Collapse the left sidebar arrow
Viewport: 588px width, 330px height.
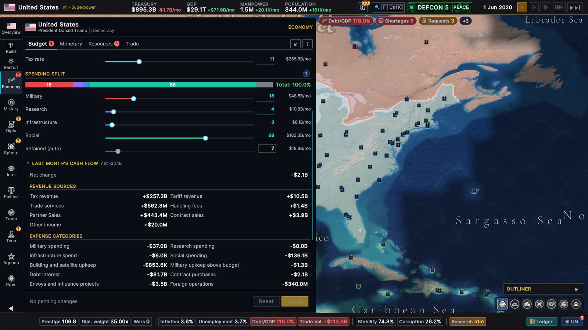pyautogui.click(x=11, y=308)
